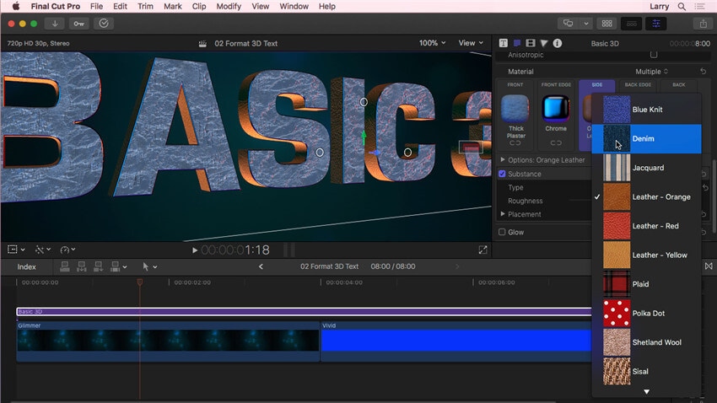Viewport: 717px width, 403px height.
Task: Open the Info inspector icon
Action: click(558, 43)
